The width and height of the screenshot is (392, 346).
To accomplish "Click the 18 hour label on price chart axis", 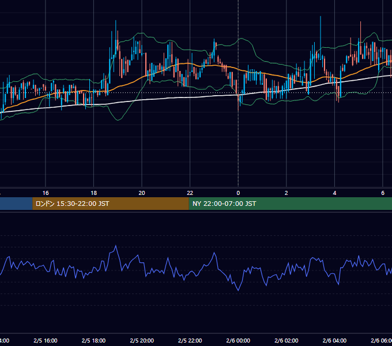I will pyautogui.click(x=94, y=193).
